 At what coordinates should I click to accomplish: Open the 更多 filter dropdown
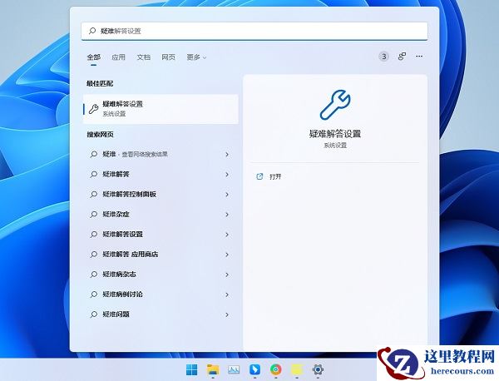196,57
